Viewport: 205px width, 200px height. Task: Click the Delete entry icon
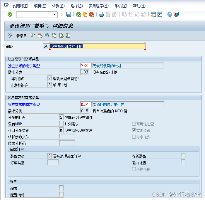pos(40,36)
